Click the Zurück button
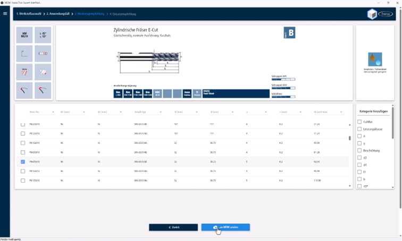 (173, 227)
